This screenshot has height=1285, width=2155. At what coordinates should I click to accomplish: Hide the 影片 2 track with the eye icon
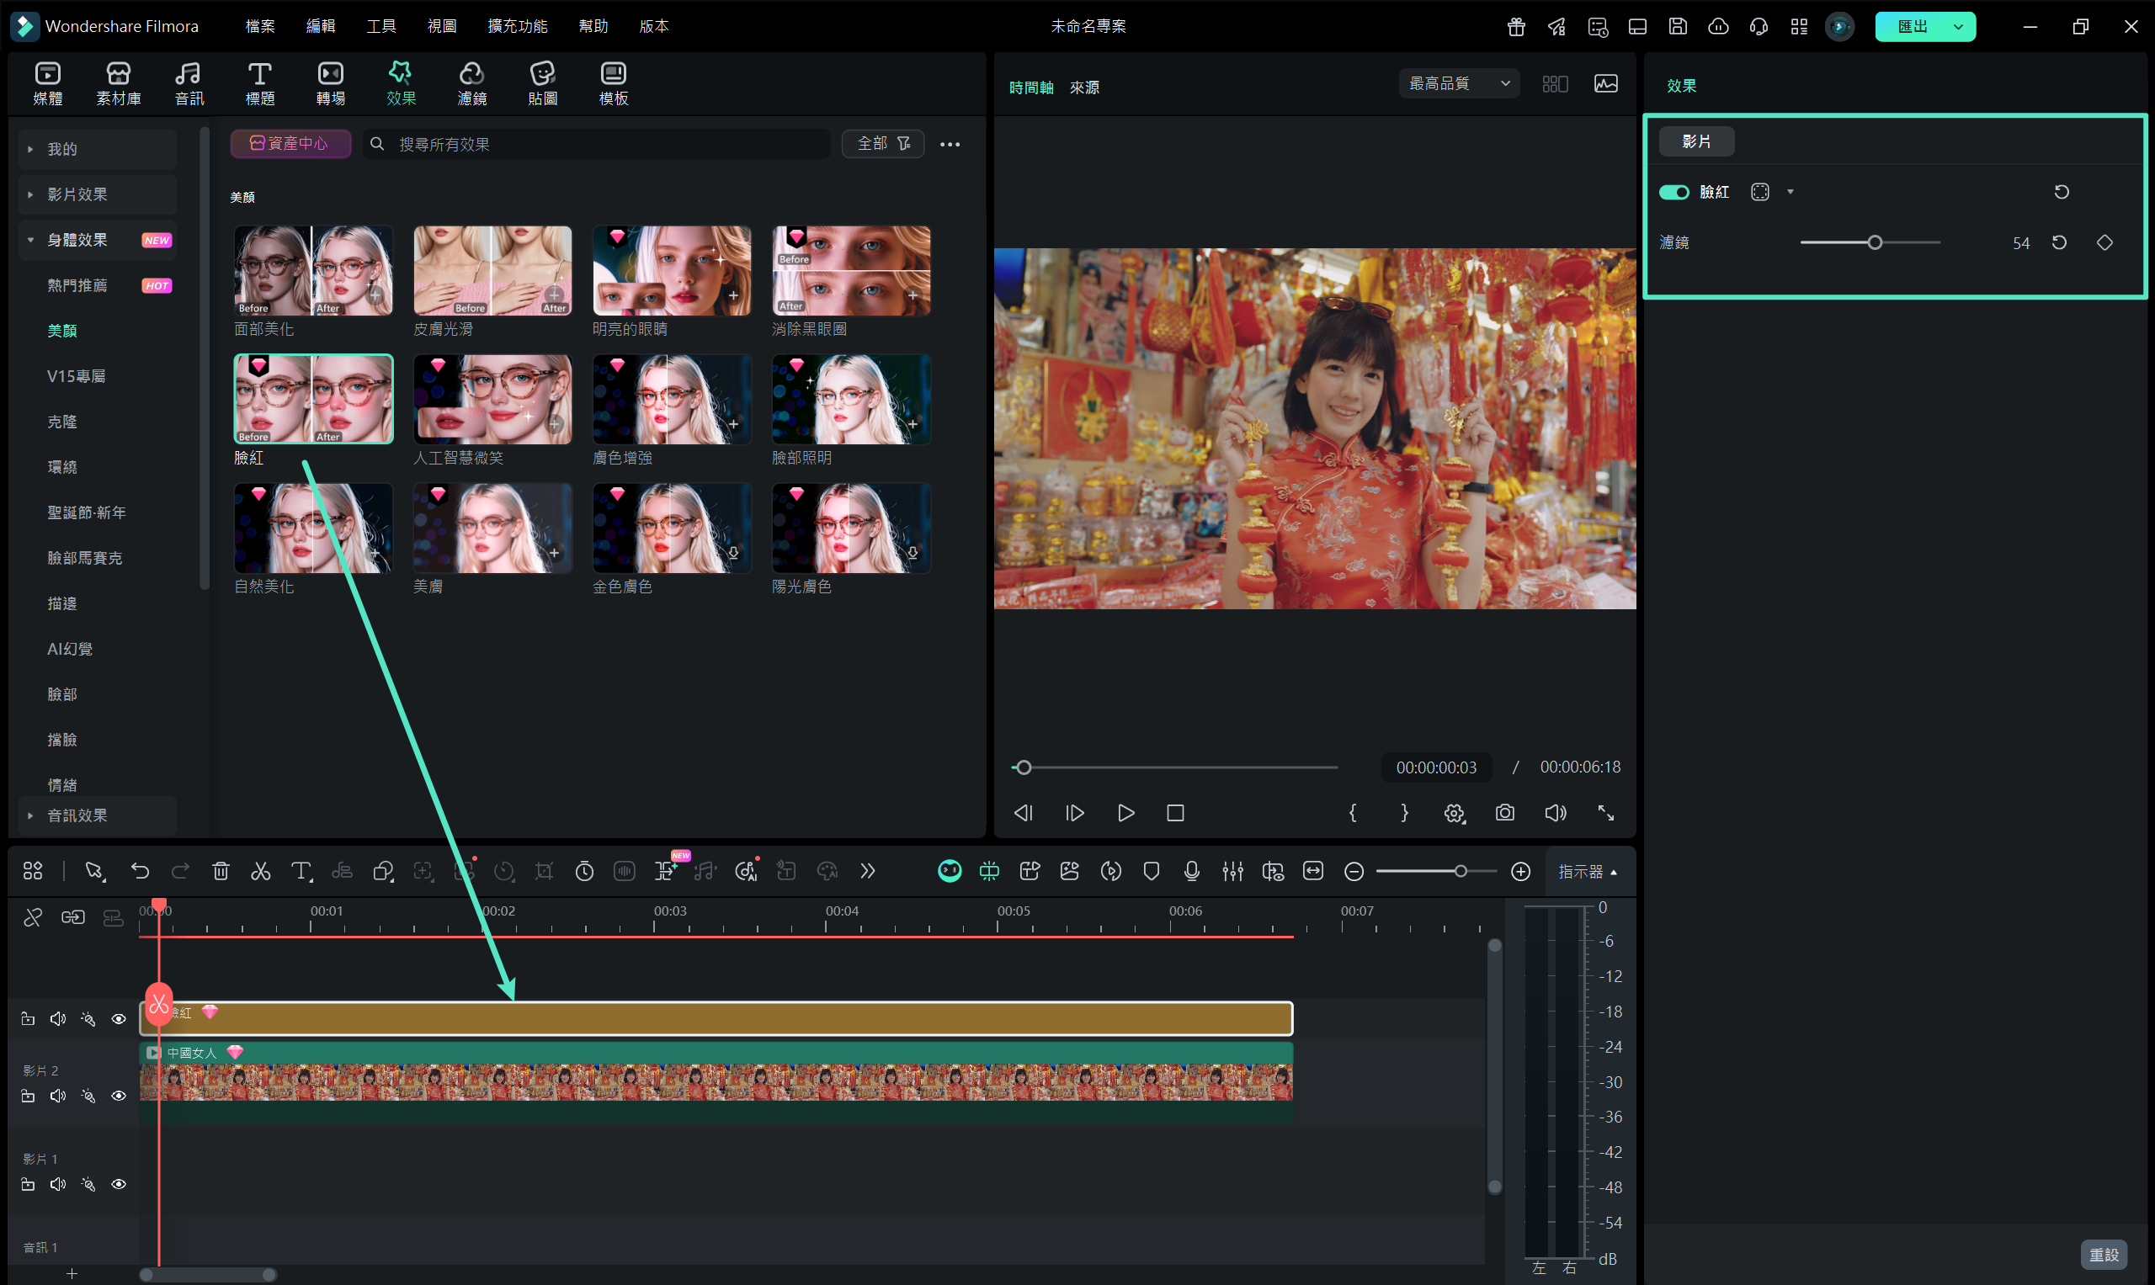[x=119, y=1096]
